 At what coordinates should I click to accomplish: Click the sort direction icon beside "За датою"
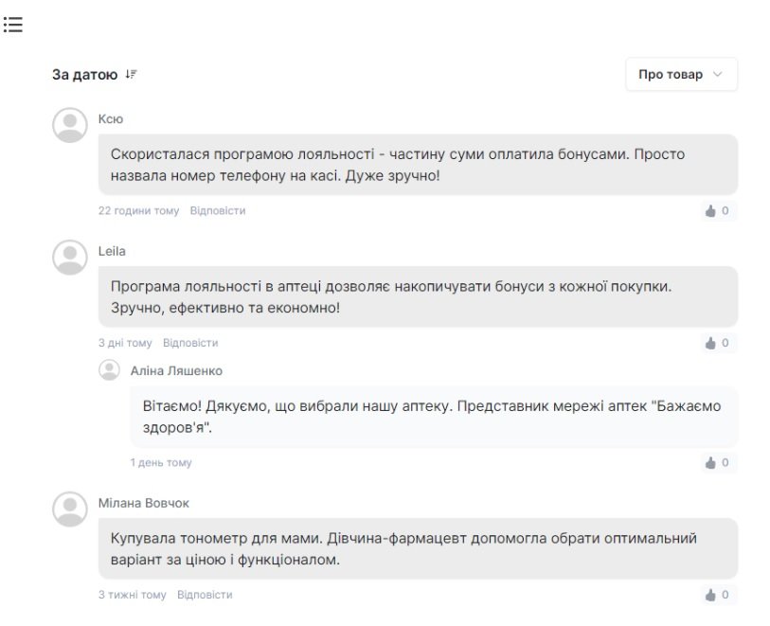pos(132,75)
